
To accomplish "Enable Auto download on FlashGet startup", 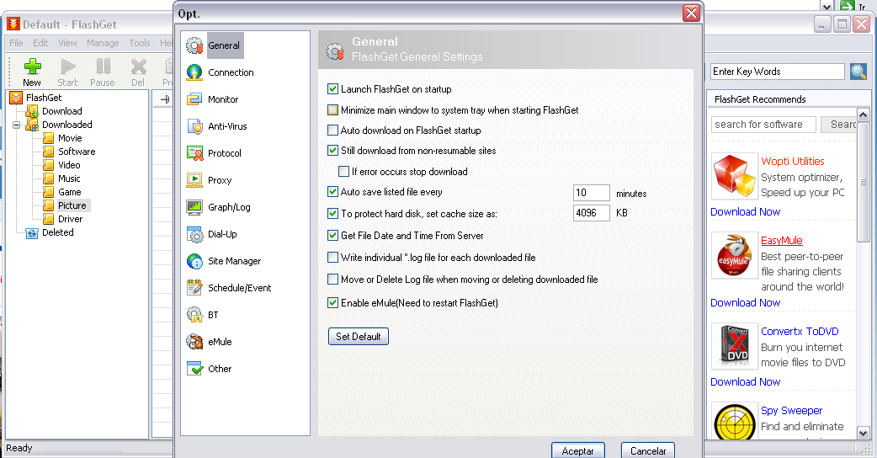I will coord(332,130).
